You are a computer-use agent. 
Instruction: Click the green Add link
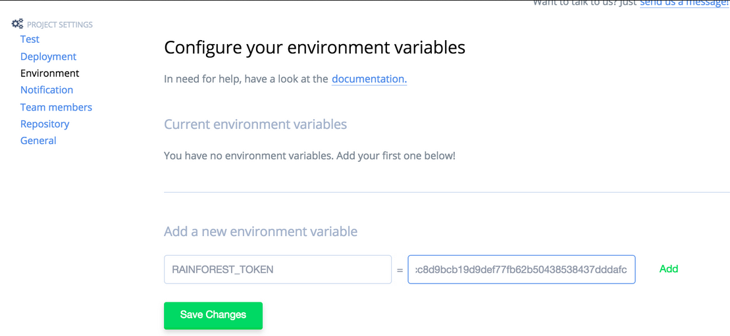point(669,268)
